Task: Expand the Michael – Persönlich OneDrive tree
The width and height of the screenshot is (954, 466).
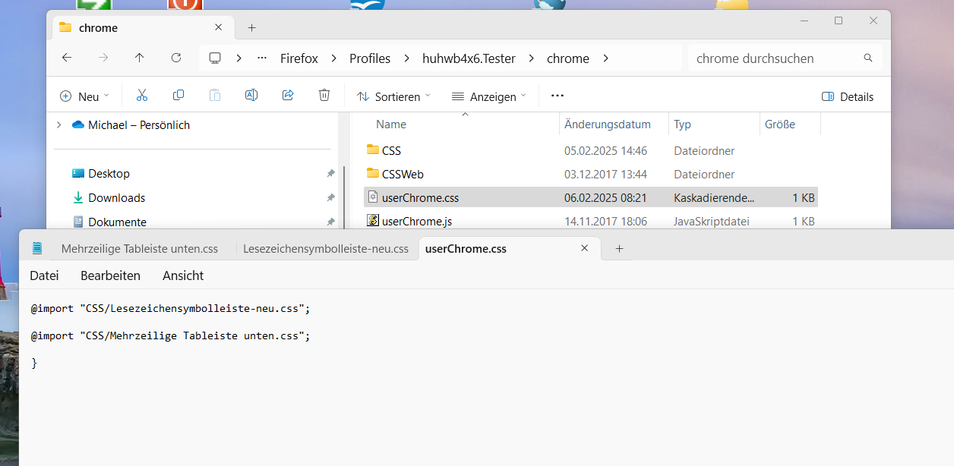Action: point(58,125)
